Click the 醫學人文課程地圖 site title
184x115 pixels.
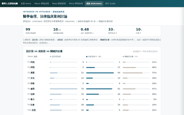9,3
